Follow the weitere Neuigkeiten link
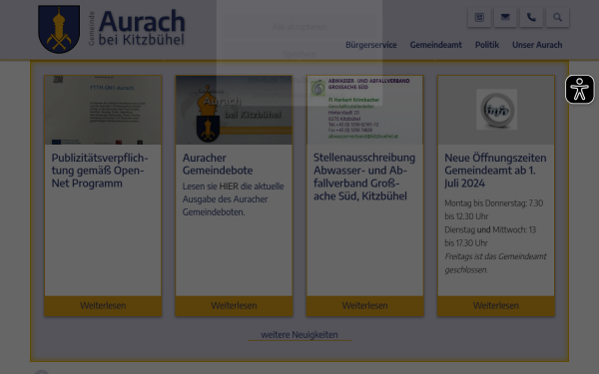 [x=299, y=335]
